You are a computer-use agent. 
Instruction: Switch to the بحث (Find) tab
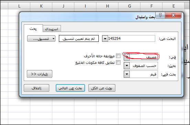click(x=33, y=29)
